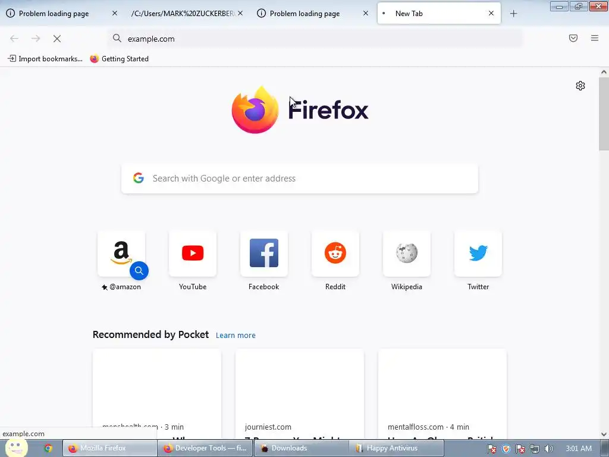The height and width of the screenshot is (457, 609).
Task: Click the 3:01 AM system clock
Action: click(579, 449)
